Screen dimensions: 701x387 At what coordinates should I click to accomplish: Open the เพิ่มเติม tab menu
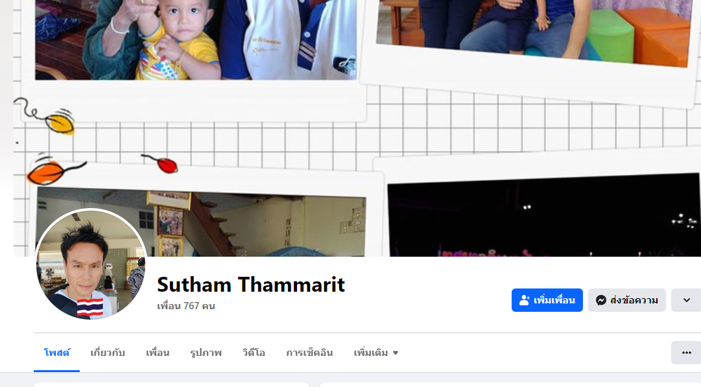[x=376, y=353]
